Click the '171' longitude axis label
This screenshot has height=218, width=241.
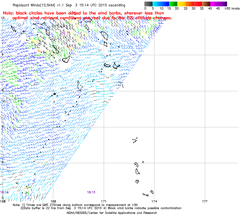click(x=104, y=201)
